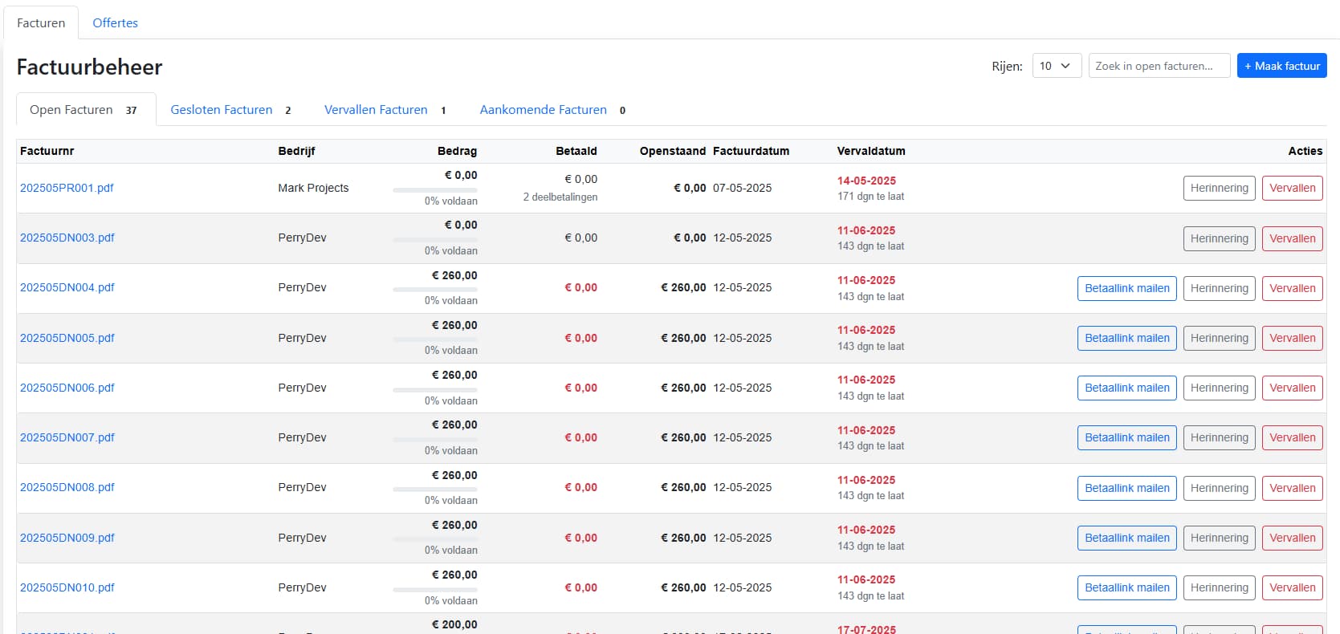Send Herinnering for invoice 202505DN009
1340x634 pixels.
(x=1219, y=538)
